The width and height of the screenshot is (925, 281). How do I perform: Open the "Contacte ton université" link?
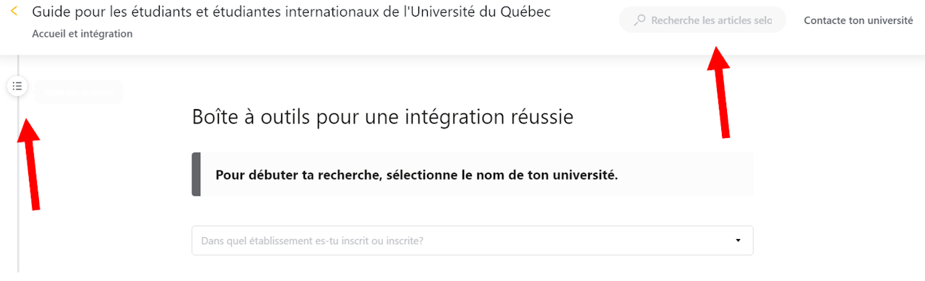(859, 21)
